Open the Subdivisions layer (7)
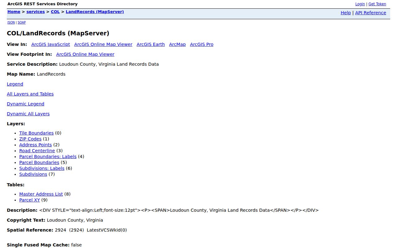The height and width of the screenshot is (248, 397). coord(33,174)
